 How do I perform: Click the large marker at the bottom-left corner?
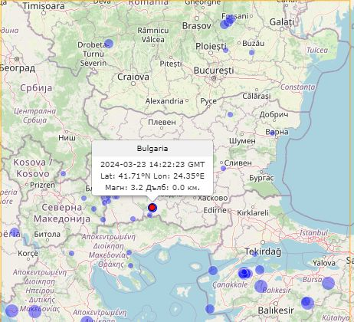[11, 310]
